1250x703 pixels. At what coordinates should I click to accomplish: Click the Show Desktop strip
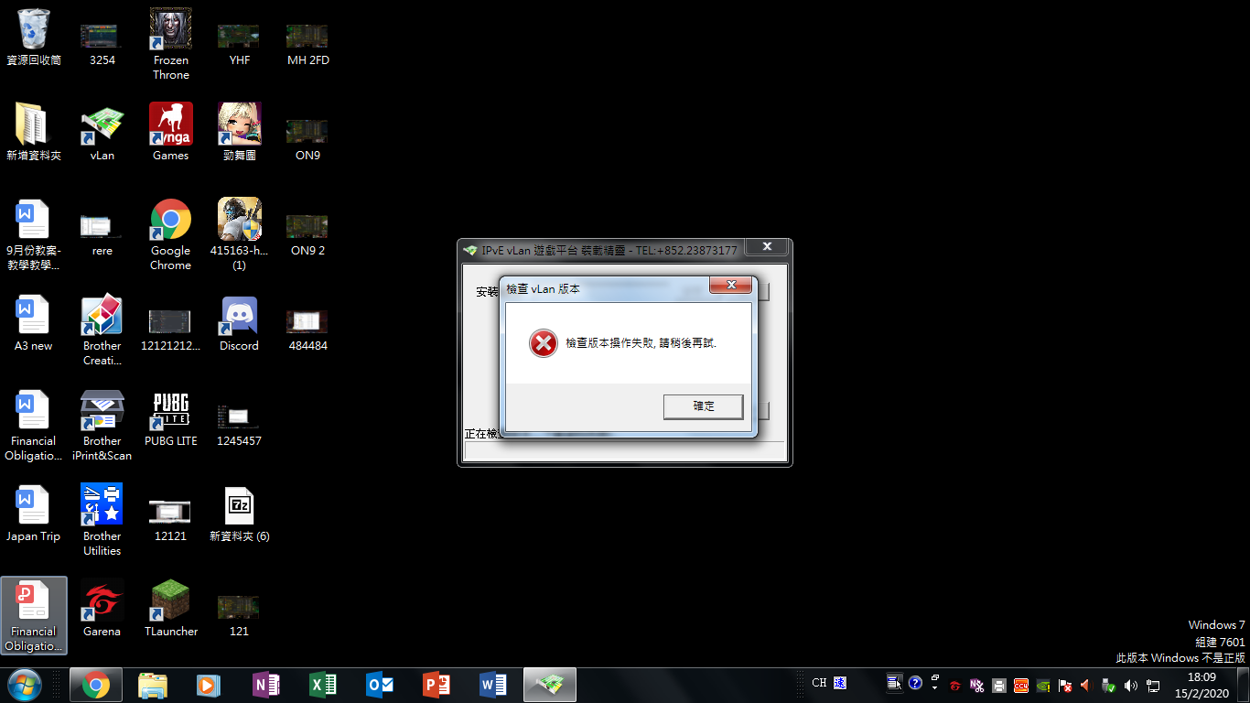(1243, 685)
